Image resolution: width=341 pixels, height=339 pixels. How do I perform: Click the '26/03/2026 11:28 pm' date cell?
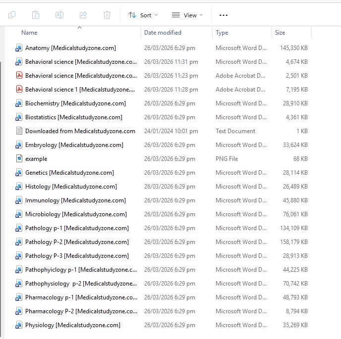[x=171, y=90]
